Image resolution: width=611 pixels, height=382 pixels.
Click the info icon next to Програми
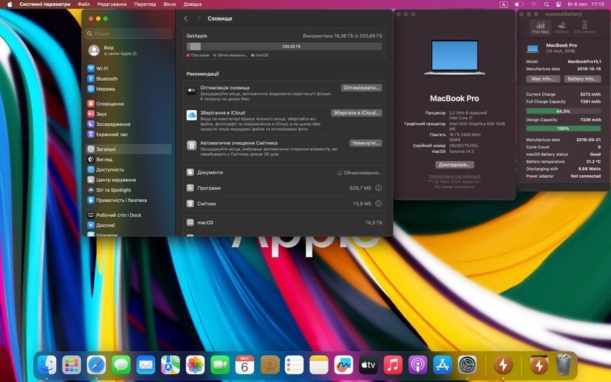[379, 188]
